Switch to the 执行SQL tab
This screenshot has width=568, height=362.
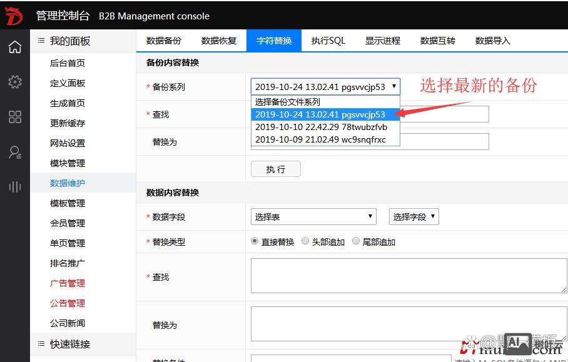coord(328,40)
